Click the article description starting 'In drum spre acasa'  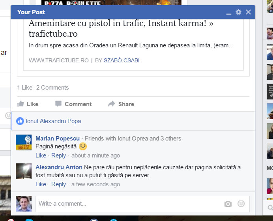[x=131, y=45]
